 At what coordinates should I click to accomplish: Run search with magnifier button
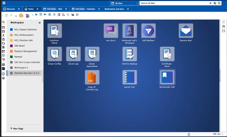point(219,3)
